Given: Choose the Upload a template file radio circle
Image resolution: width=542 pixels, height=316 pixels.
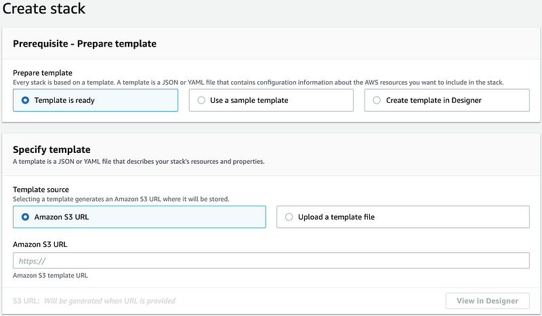Looking at the screenshot, I should point(289,217).
